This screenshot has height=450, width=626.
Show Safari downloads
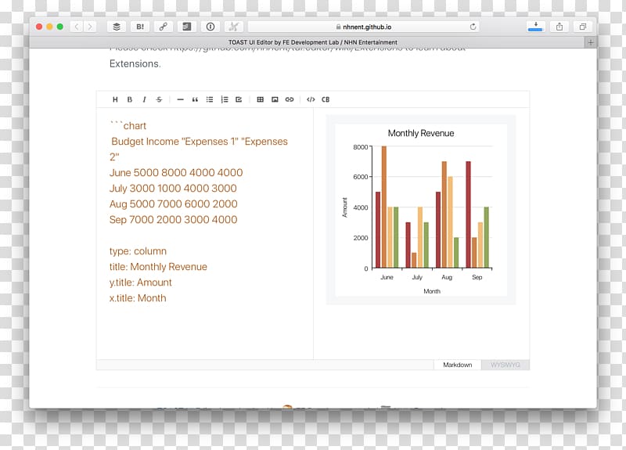[x=535, y=27]
